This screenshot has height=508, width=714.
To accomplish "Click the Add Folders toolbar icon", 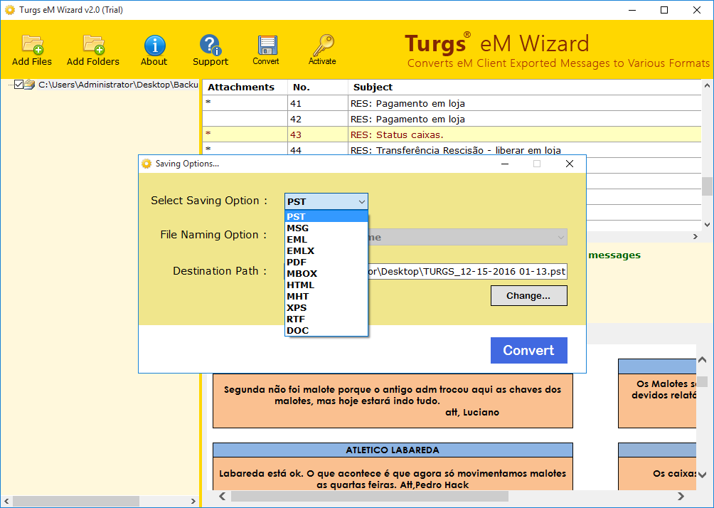I will pos(93,45).
